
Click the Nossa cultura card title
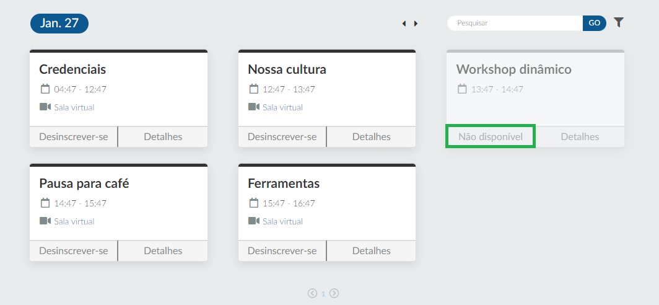(x=287, y=69)
